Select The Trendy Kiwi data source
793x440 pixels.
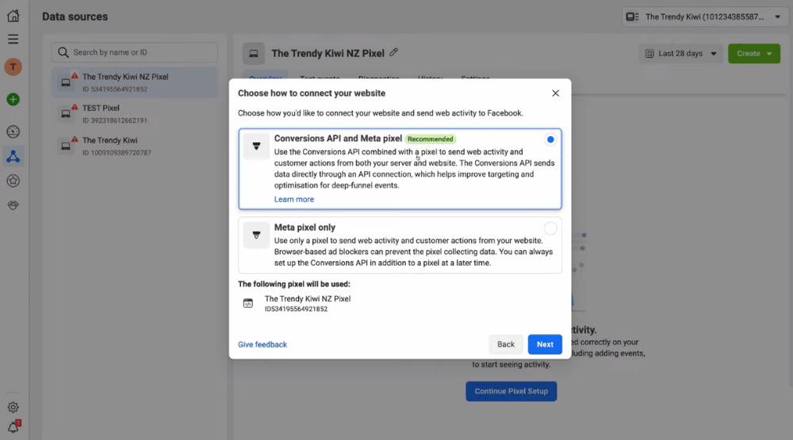135,146
